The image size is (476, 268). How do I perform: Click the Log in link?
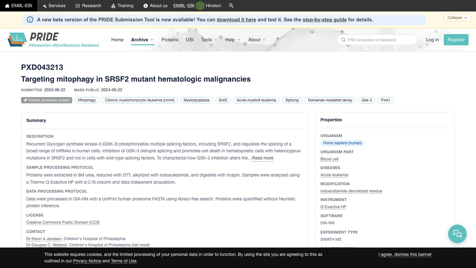tap(432, 40)
